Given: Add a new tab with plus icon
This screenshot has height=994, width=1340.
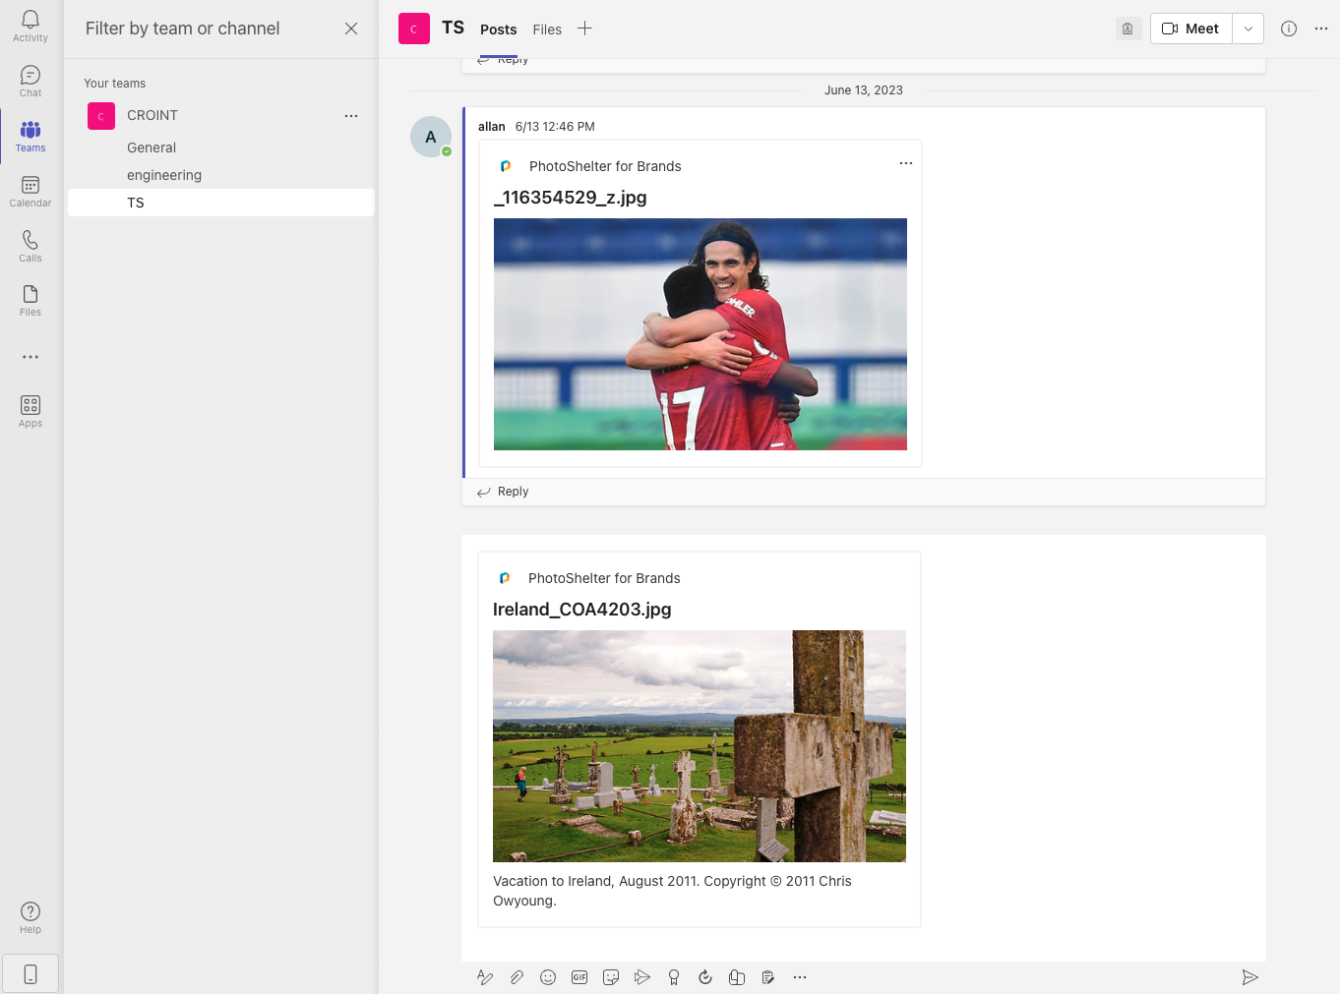Looking at the screenshot, I should click(x=584, y=29).
